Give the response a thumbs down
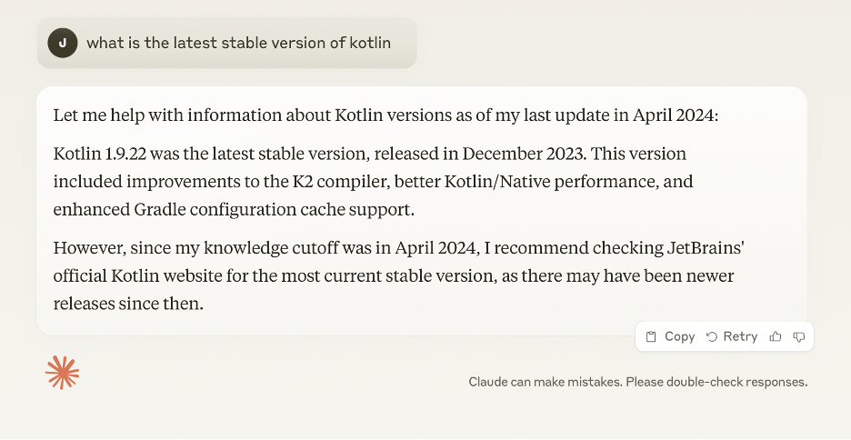The height and width of the screenshot is (440, 851). 799,336
